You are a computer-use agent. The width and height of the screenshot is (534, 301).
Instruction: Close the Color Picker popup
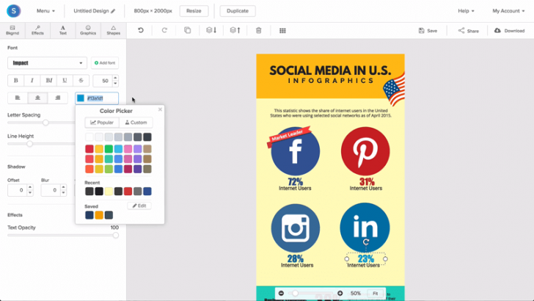(160, 109)
